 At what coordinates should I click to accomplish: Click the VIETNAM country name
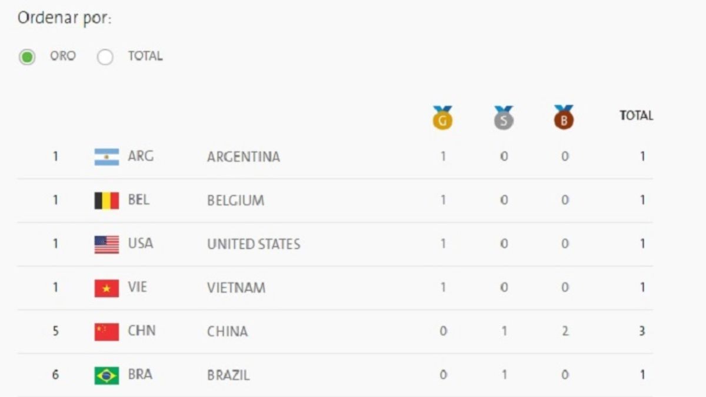click(236, 288)
